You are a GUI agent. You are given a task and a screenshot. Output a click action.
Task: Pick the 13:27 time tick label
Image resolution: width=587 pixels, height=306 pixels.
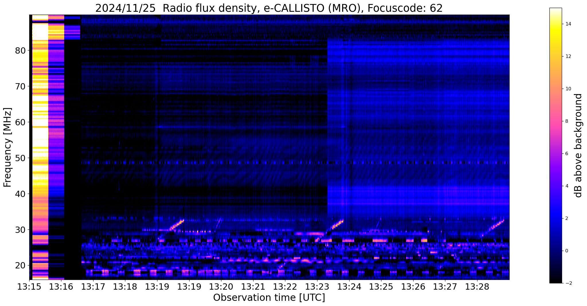[445, 287]
